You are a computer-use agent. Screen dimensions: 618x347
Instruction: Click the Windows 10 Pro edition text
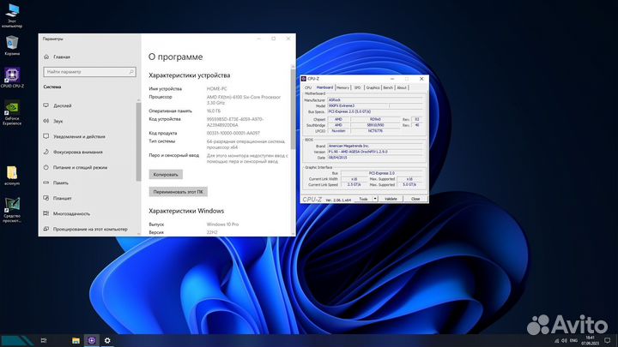click(x=222, y=224)
